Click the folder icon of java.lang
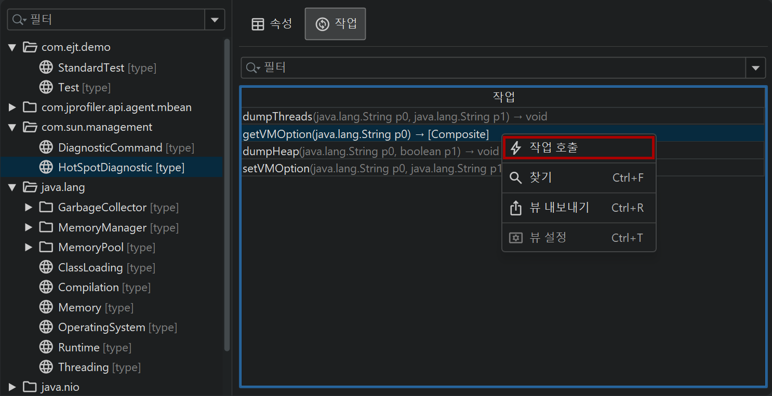The image size is (772, 396). pos(30,187)
